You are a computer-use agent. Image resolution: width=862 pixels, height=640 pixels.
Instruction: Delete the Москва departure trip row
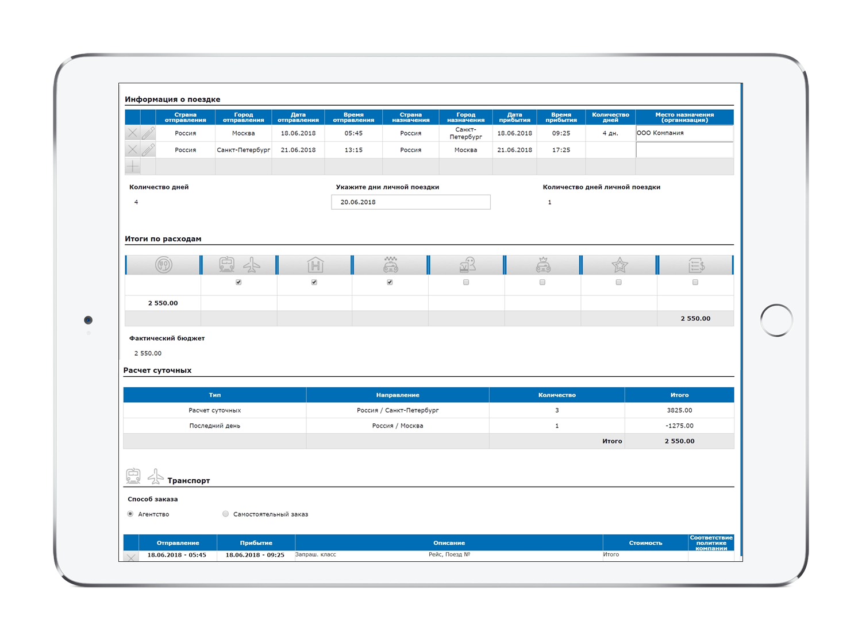point(132,133)
